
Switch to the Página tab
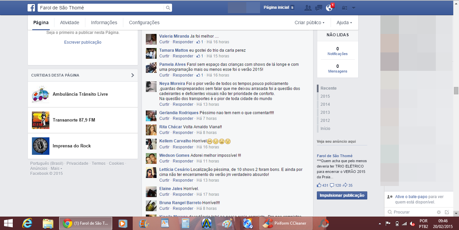coord(41,22)
